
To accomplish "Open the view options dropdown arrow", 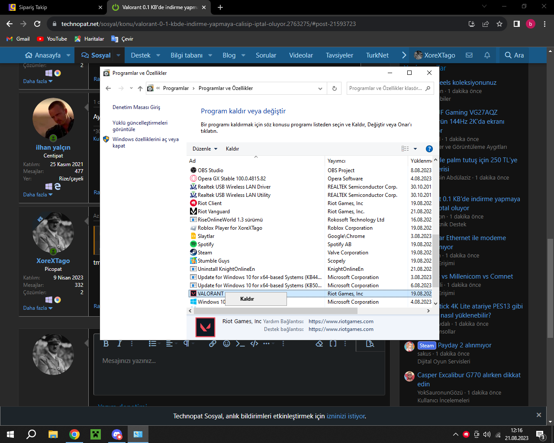I will click(415, 149).
